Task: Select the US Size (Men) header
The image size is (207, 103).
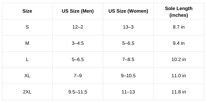Action: click(x=78, y=11)
